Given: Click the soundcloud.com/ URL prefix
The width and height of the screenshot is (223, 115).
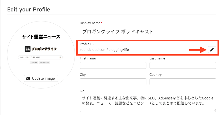Looking at the screenshot, I should click(x=94, y=50).
